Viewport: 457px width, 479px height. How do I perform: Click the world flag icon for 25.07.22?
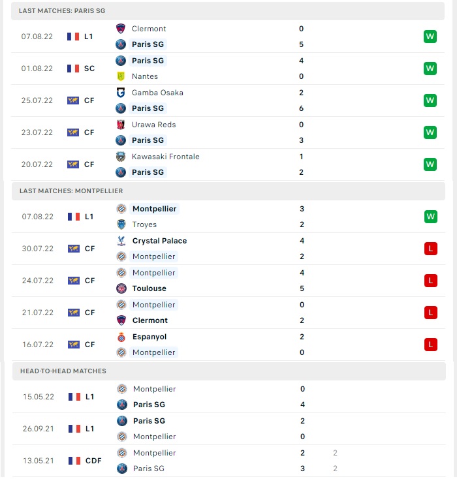73,100
